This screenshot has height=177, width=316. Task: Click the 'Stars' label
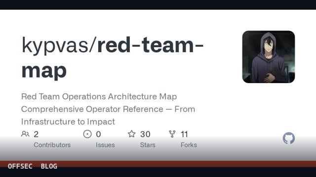148,145
